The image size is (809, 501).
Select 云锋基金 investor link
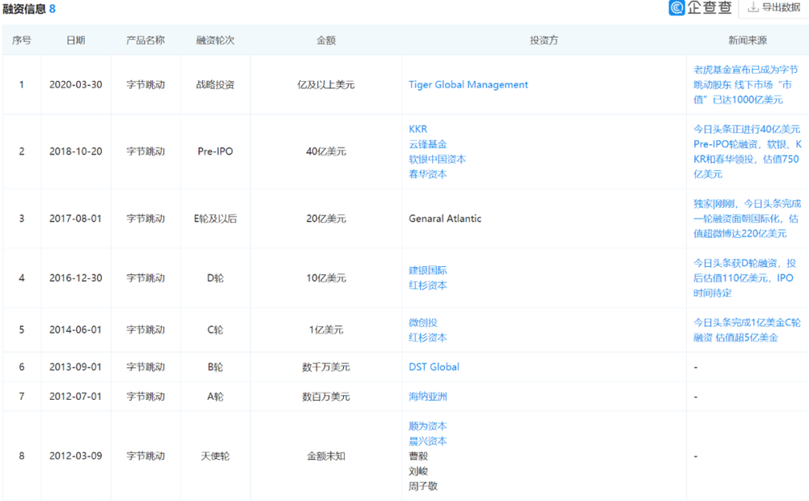427,144
